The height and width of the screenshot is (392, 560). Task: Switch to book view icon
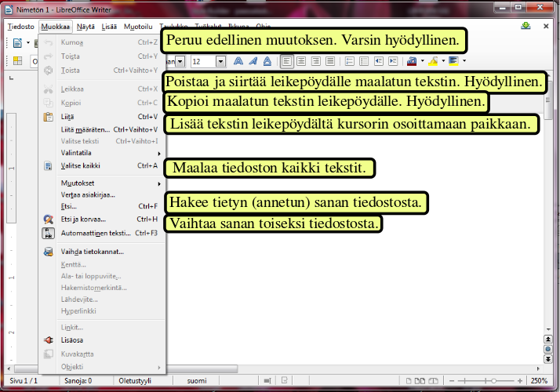tap(433, 381)
